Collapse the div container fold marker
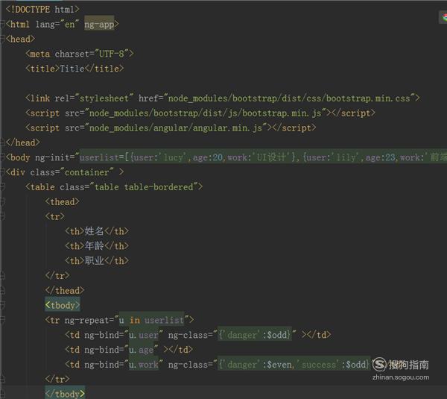 pyautogui.click(x=2, y=172)
